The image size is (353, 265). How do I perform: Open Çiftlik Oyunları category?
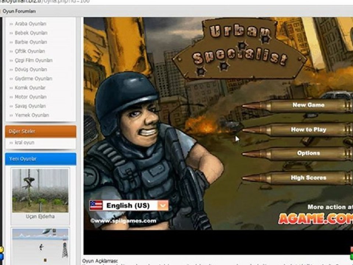(30, 52)
